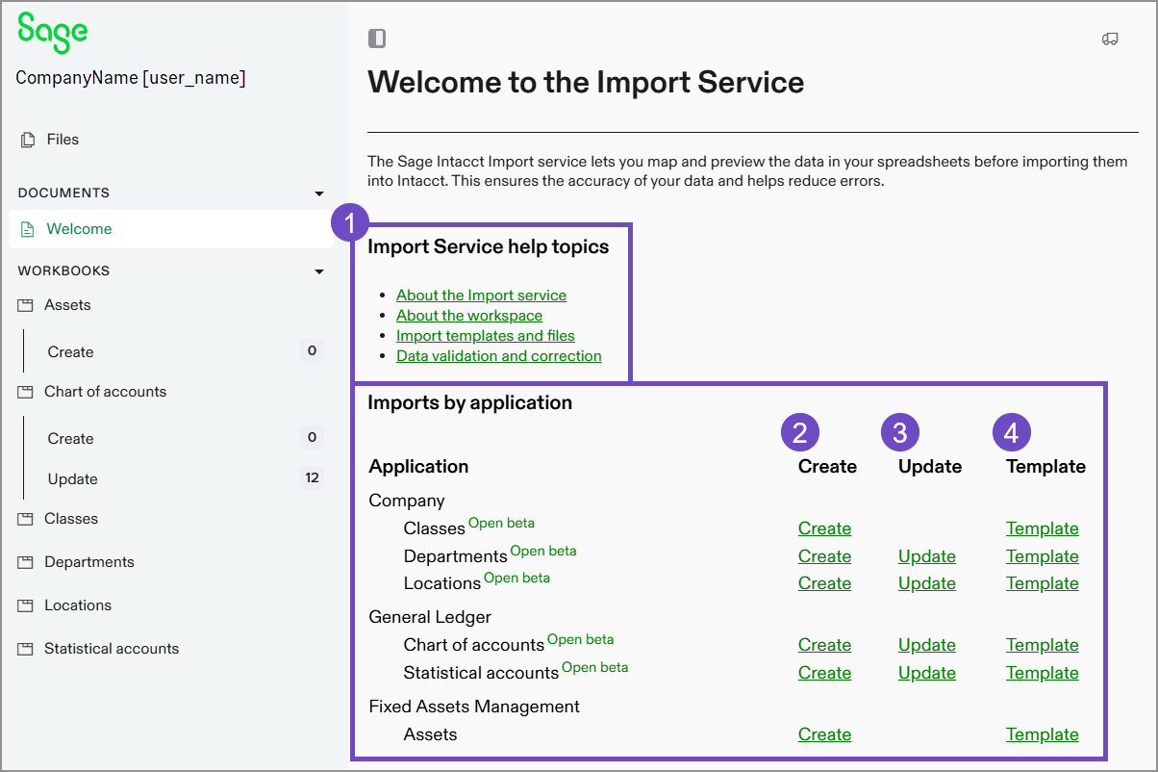
Task: Click the Assets workbook icon
Action: pos(26,305)
